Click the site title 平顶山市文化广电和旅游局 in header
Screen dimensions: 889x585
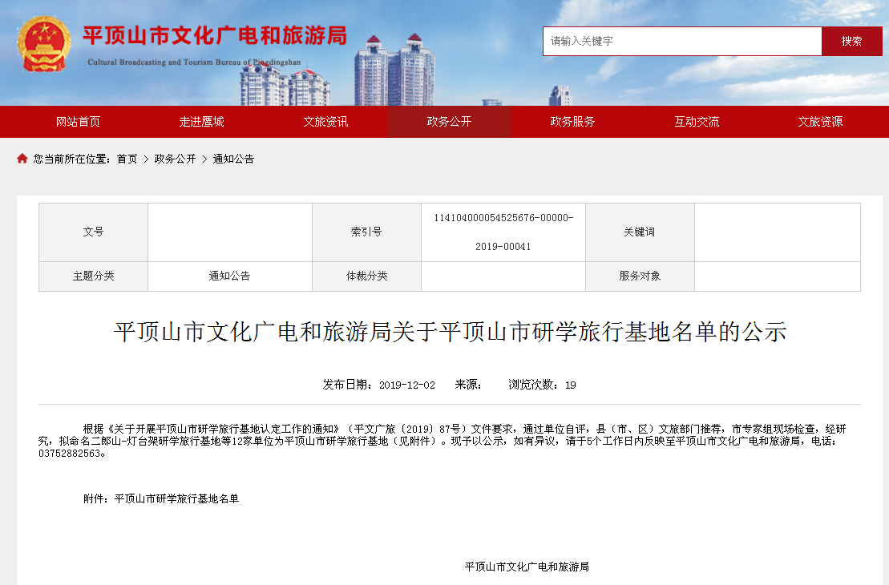coord(215,36)
